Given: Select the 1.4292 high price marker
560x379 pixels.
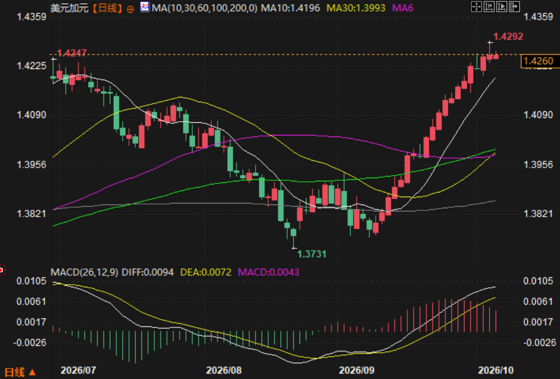Looking at the screenshot, I should coord(508,36).
